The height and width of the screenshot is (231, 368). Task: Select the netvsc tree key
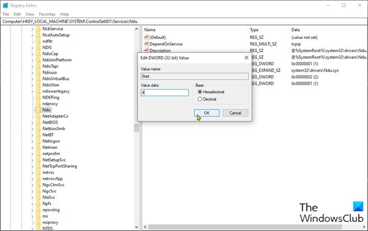[48, 172]
